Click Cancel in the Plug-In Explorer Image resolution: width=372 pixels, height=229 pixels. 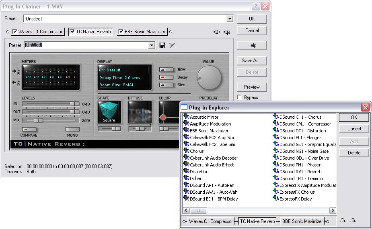tap(354, 129)
